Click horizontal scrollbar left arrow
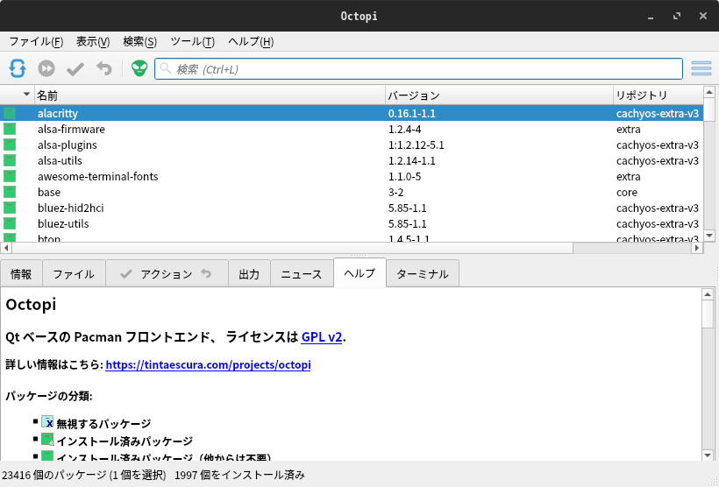This screenshot has width=719, height=487. pyautogui.click(x=6, y=248)
